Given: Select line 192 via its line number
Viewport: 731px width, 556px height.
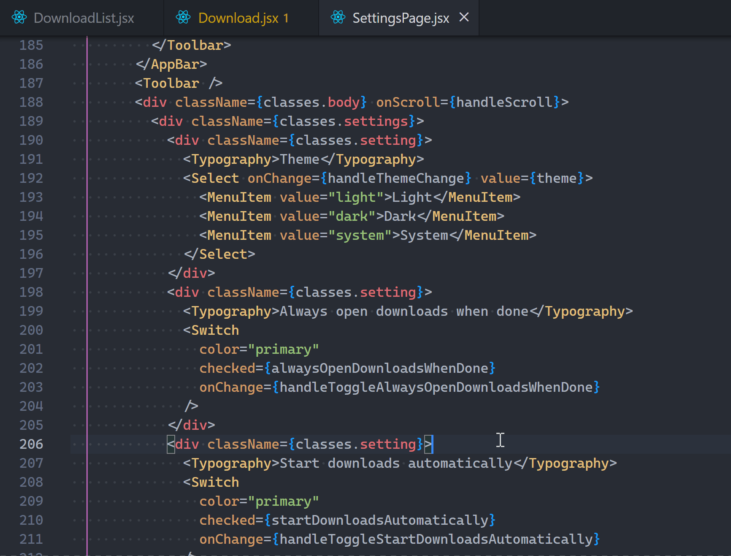Looking at the screenshot, I should click(x=31, y=178).
